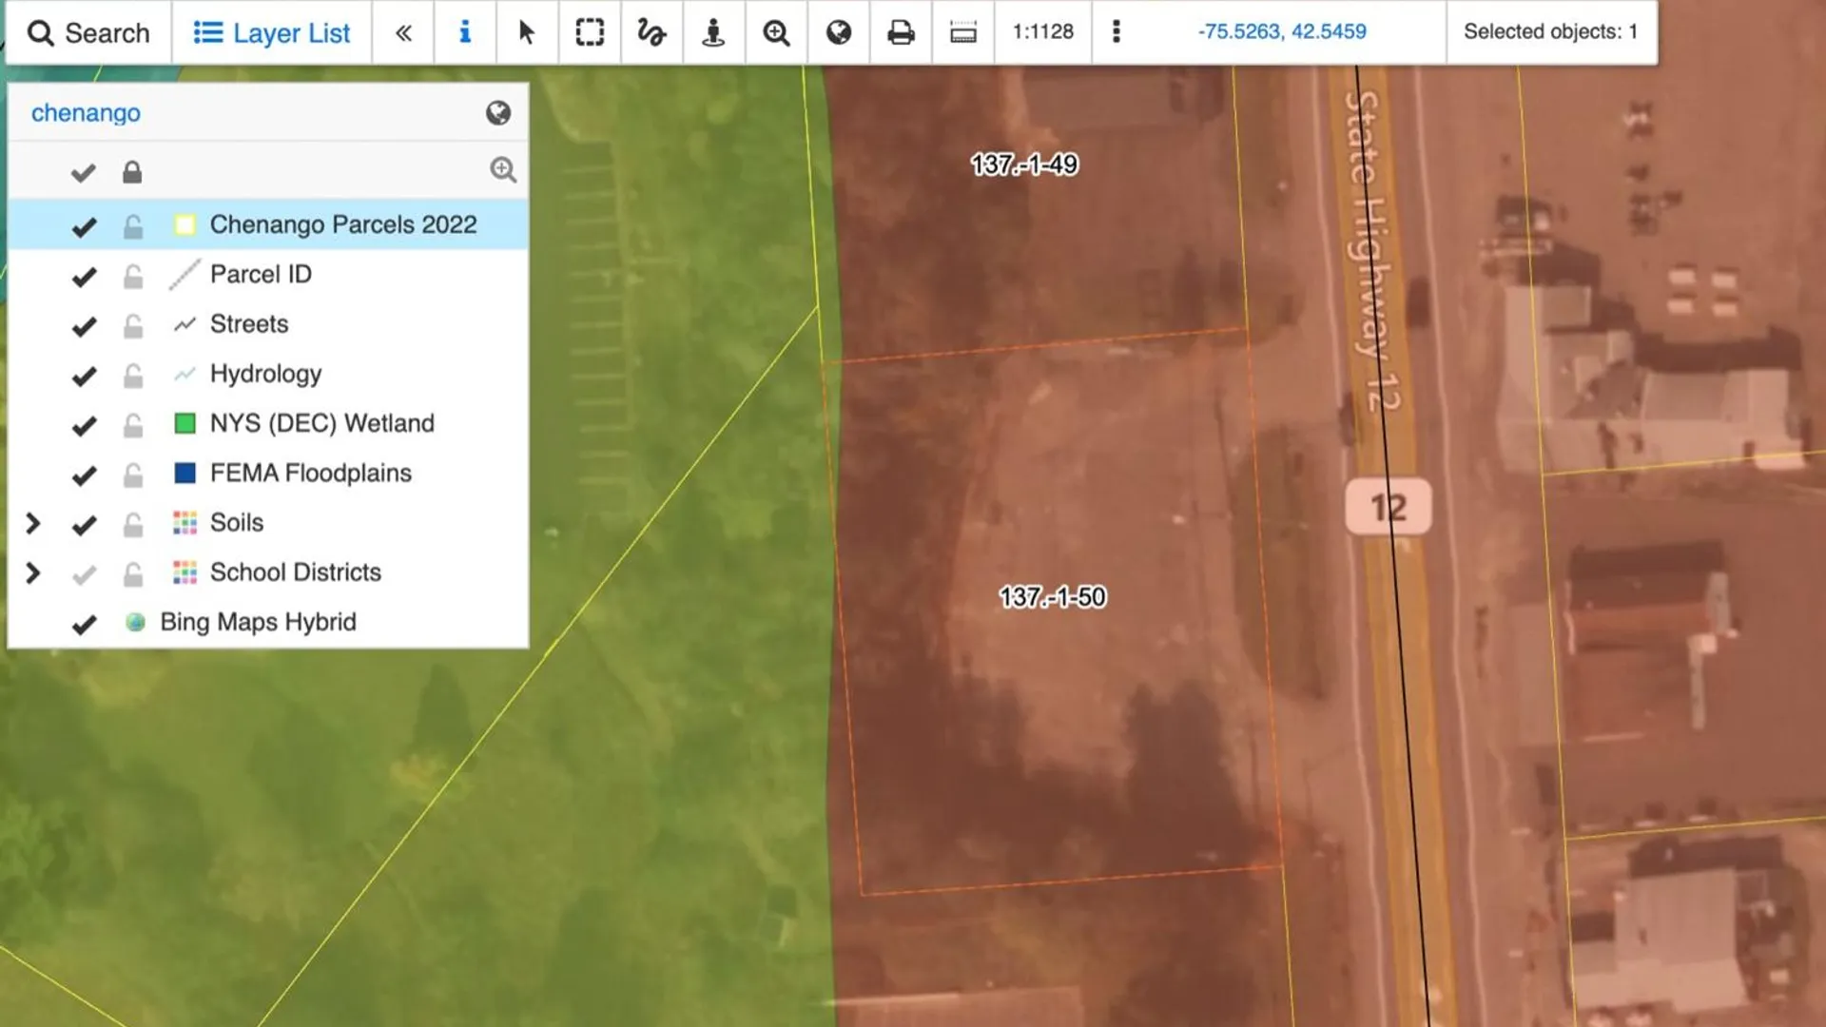Open the three-dot more options menu
The width and height of the screenshot is (1826, 1027).
(x=1117, y=32)
